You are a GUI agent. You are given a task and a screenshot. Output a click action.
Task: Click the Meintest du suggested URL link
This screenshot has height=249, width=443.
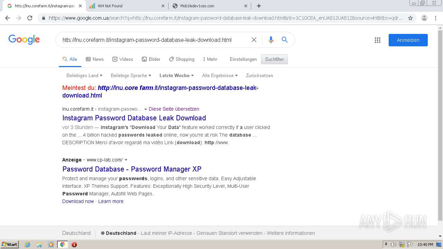click(x=160, y=92)
